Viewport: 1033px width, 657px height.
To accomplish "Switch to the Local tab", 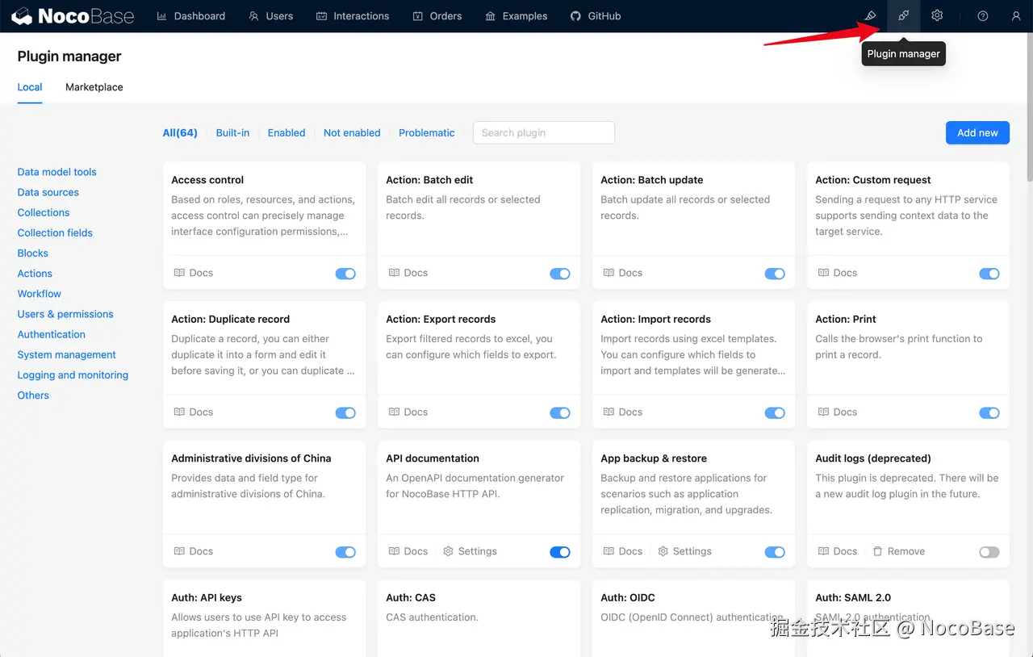I will click(30, 87).
